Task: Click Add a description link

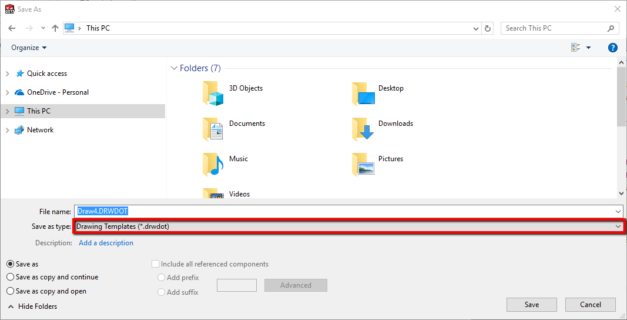Action: pyautogui.click(x=106, y=243)
